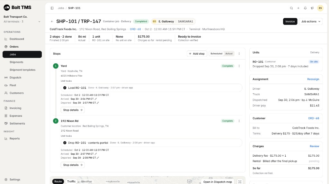
Task: Click the Settings gear icon
Action: tap(6, 179)
